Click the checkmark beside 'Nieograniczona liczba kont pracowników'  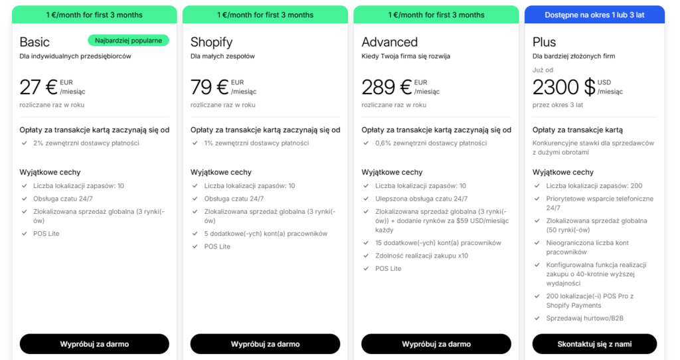click(x=537, y=243)
